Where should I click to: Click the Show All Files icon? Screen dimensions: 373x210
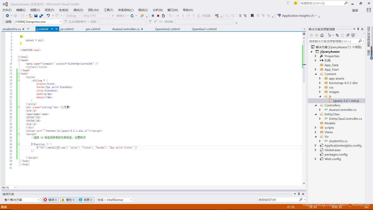[x=353, y=35]
